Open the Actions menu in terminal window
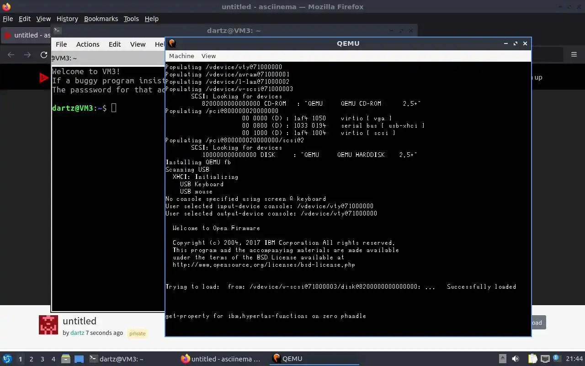This screenshot has width=585, height=366. tap(88, 44)
